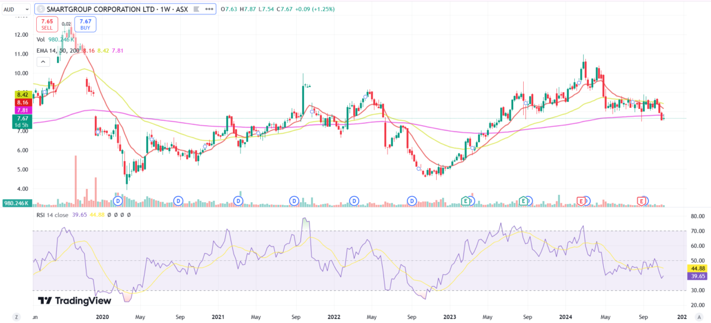Click the green earnings E marker above Sep 2023
Image resolution: width=711 pixels, height=323 pixels.
point(523,202)
